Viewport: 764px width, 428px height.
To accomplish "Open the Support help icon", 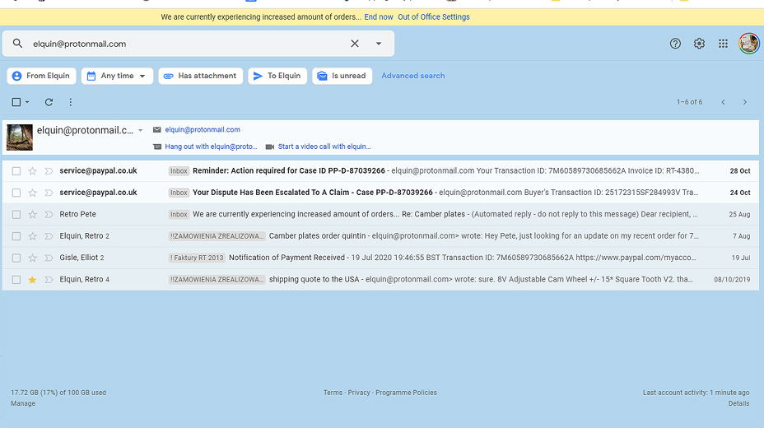I will (x=675, y=44).
